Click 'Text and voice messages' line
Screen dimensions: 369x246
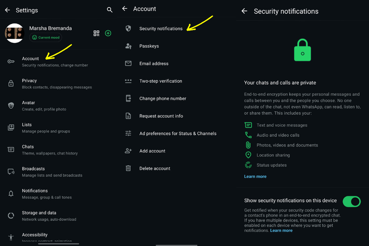[x=282, y=125]
